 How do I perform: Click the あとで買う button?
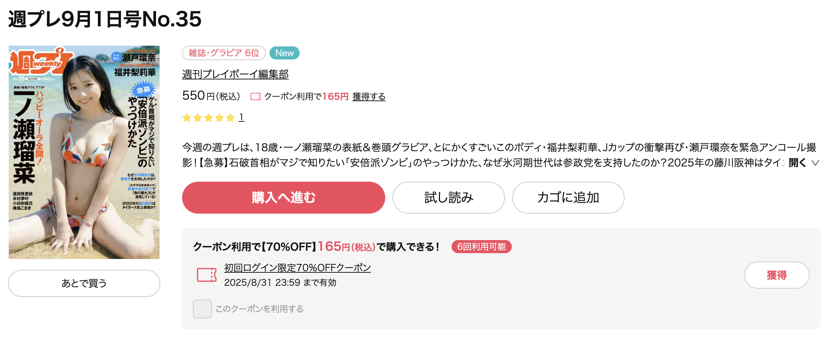[x=84, y=283]
